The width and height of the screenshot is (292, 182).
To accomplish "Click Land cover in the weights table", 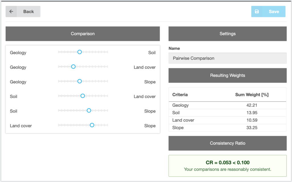I will tap(183, 120).
